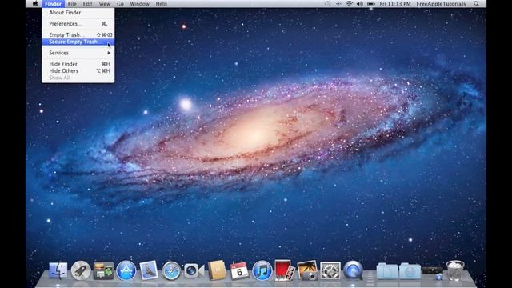The image size is (512, 288).
Task: Choose About Finder
Action: (x=78, y=13)
